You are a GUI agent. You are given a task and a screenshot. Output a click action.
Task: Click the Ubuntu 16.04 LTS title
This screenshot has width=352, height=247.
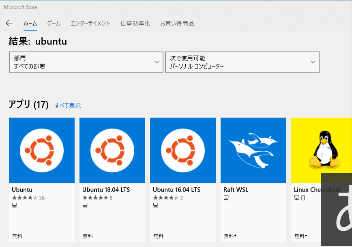[177, 190]
